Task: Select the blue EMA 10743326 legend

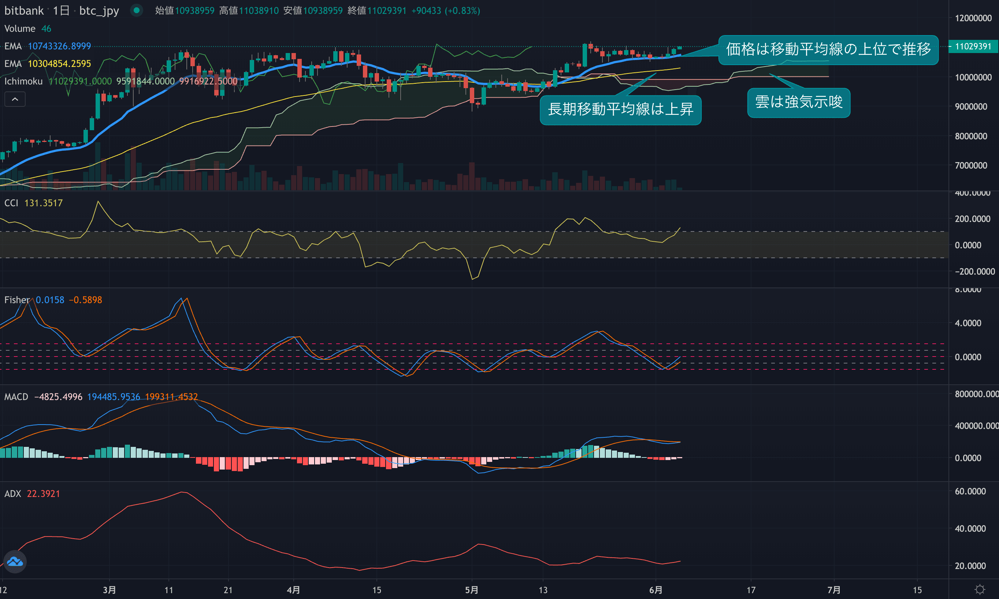Action: pos(13,46)
